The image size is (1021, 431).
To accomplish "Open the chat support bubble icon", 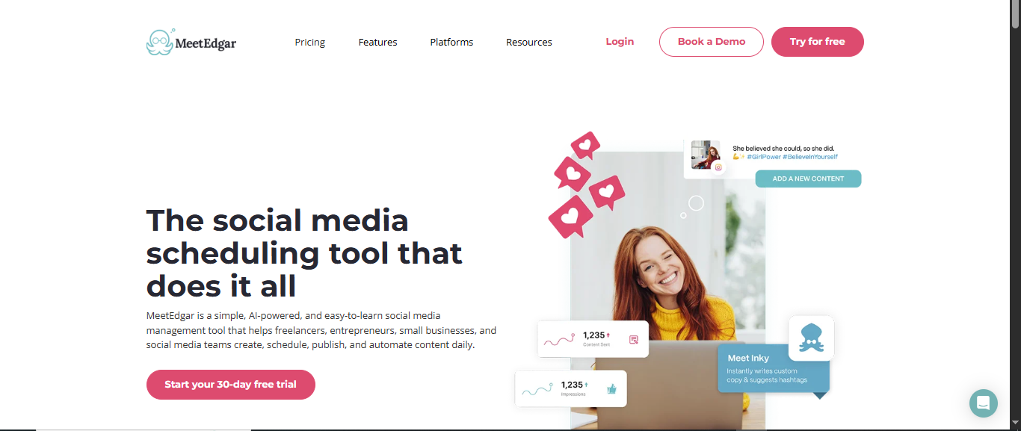I will (984, 403).
